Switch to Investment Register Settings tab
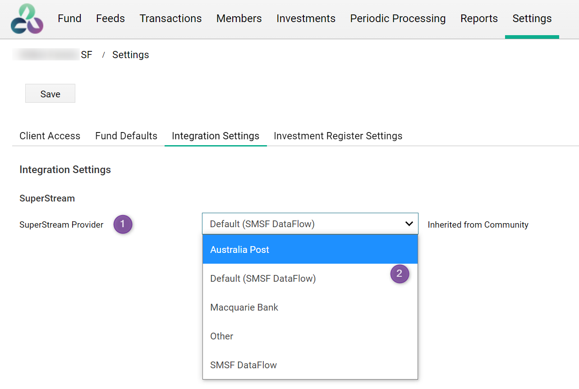The image size is (579, 389). pyautogui.click(x=338, y=136)
